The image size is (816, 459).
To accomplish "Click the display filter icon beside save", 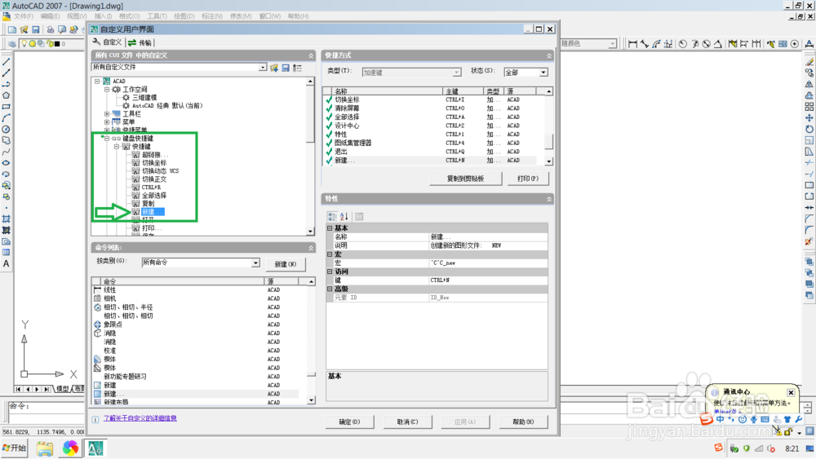I will (297, 68).
